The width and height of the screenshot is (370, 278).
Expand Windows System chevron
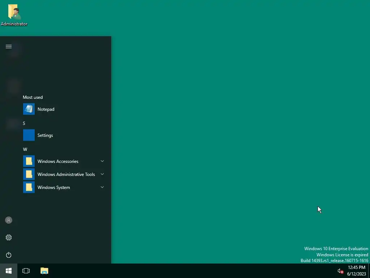click(x=102, y=187)
